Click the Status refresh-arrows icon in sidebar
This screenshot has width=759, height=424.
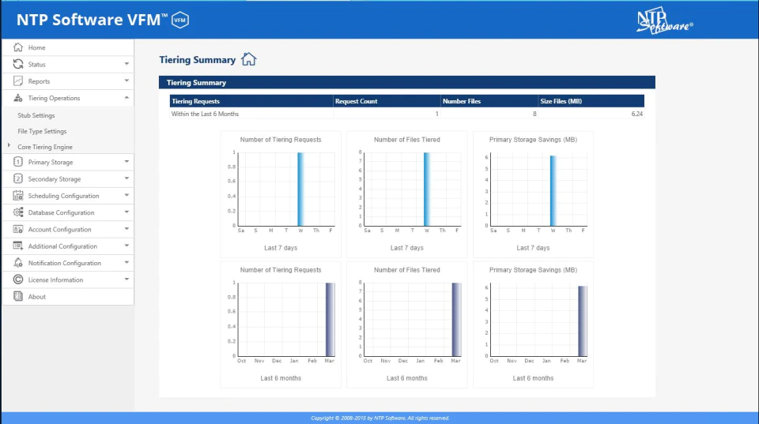[18, 64]
